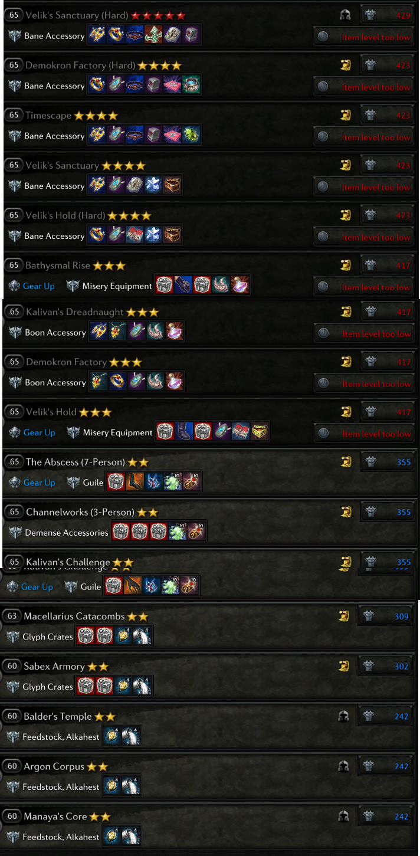Open the Gear Up link under Bathysmal Rise
Viewport: 420px width, 856px height.
[38, 286]
